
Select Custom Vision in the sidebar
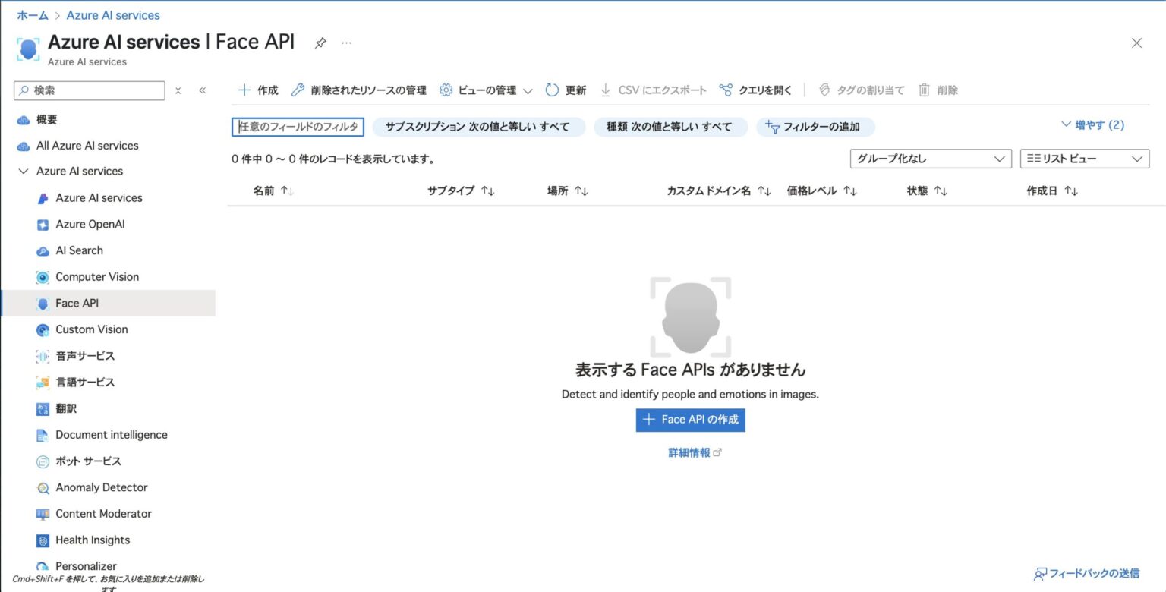click(93, 329)
